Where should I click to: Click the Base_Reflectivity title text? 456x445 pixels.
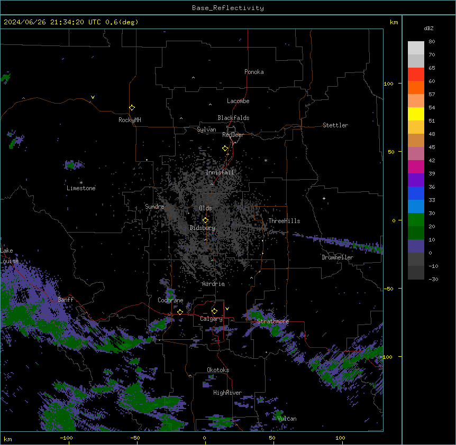click(228, 8)
